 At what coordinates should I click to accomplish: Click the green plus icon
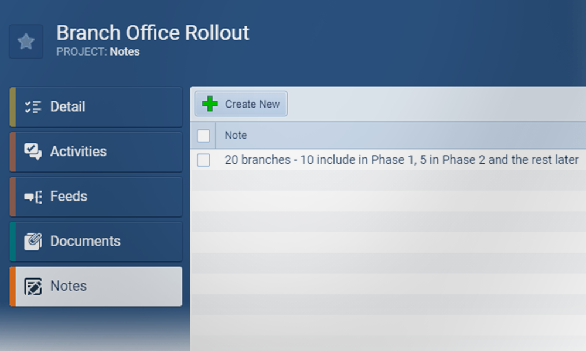coord(210,104)
